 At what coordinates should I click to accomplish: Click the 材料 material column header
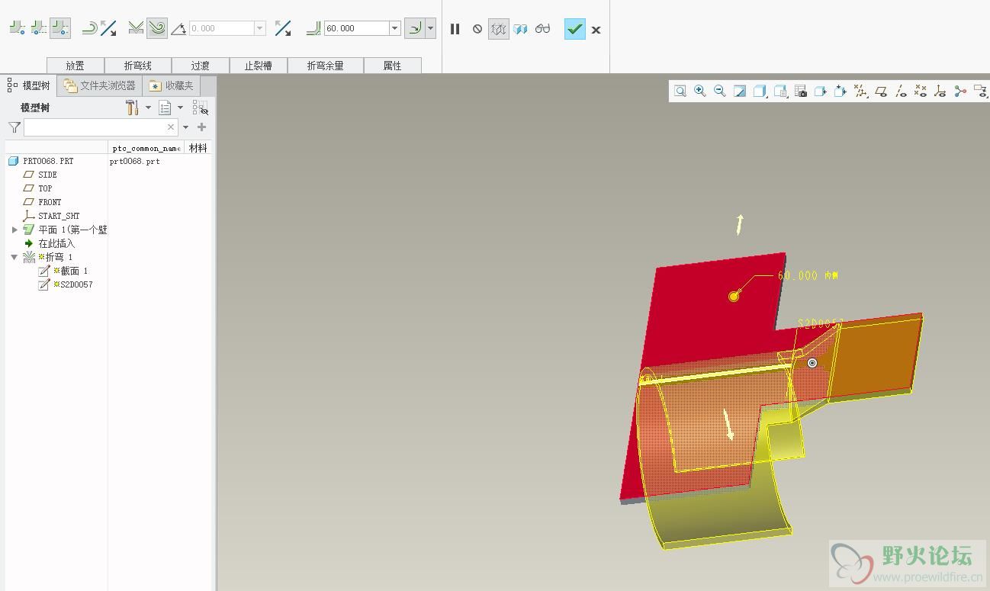pyautogui.click(x=198, y=148)
